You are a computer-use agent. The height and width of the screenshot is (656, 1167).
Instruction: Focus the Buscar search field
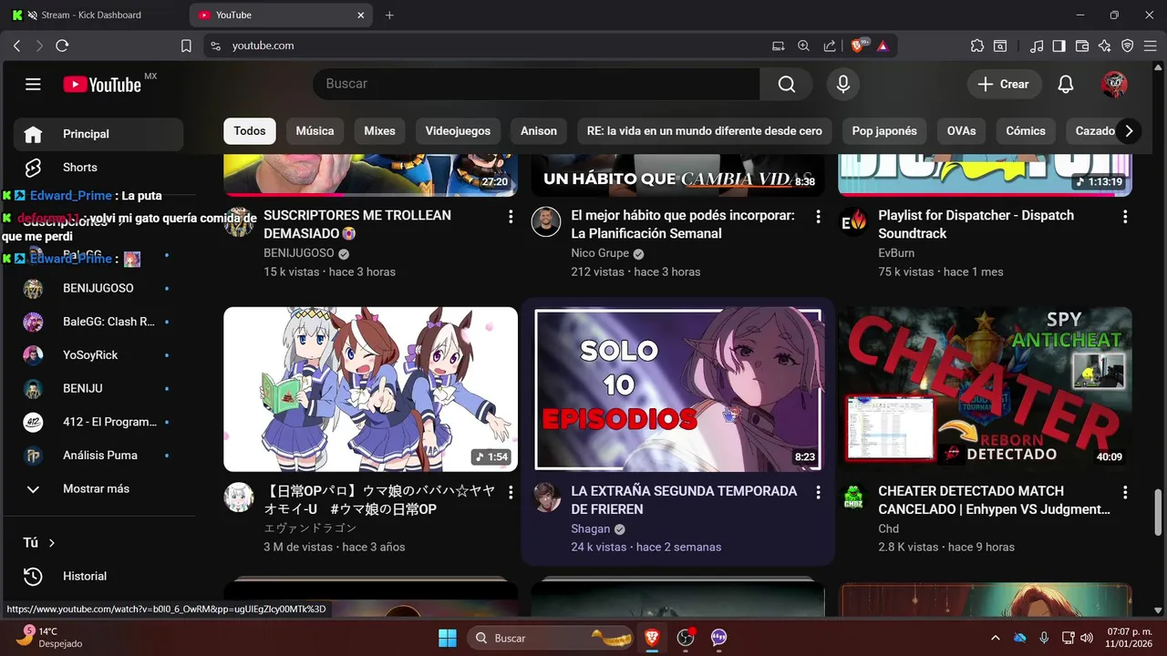(536, 84)
